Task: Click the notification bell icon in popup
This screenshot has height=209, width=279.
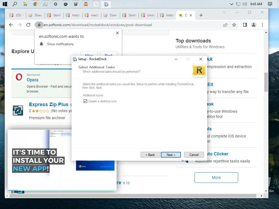Action: click(x=41, y=44)
